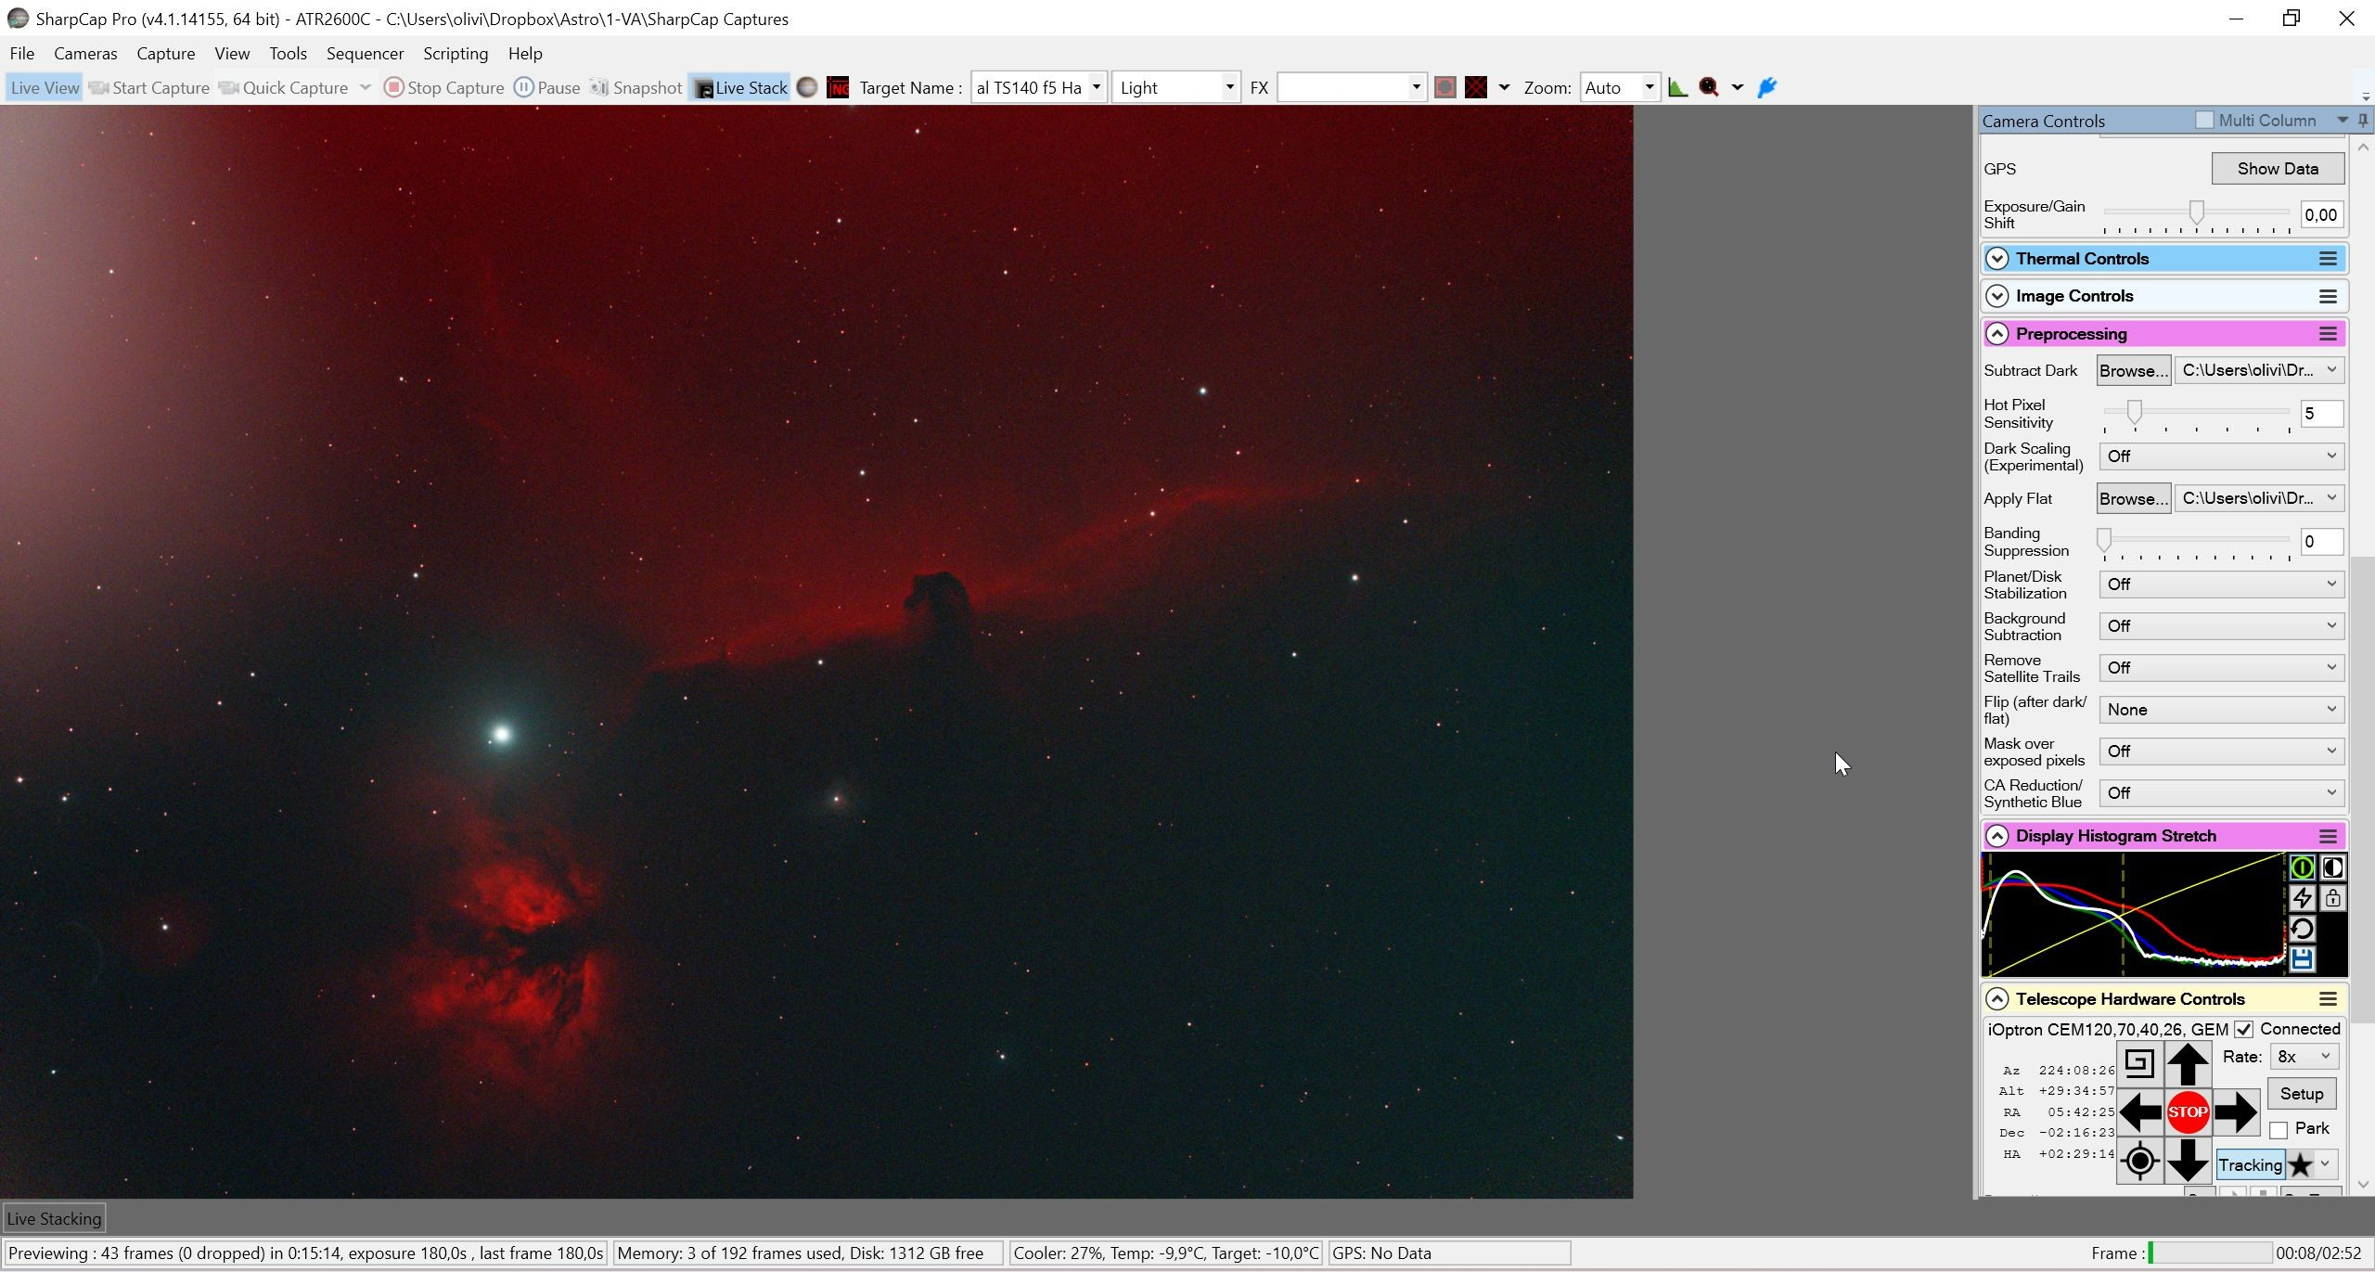Enable the Park checkbox
Screen dimensions: 2375x1272
click(x=2279, y=1130)
